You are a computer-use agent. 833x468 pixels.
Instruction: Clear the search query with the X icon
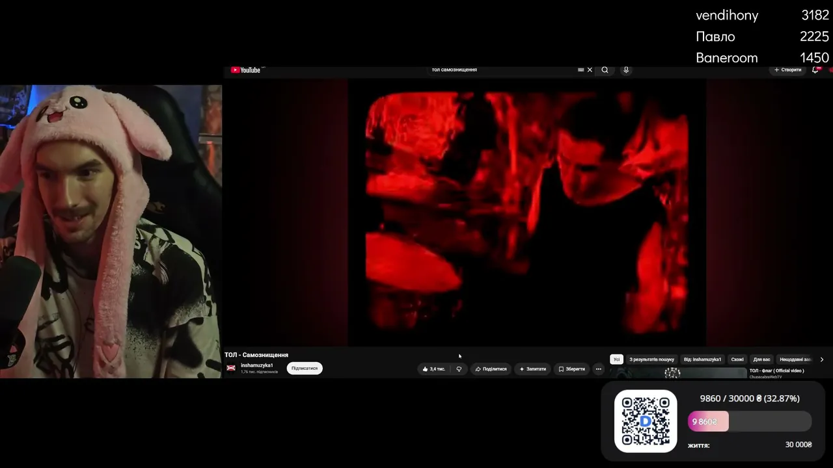pos(590,70)
